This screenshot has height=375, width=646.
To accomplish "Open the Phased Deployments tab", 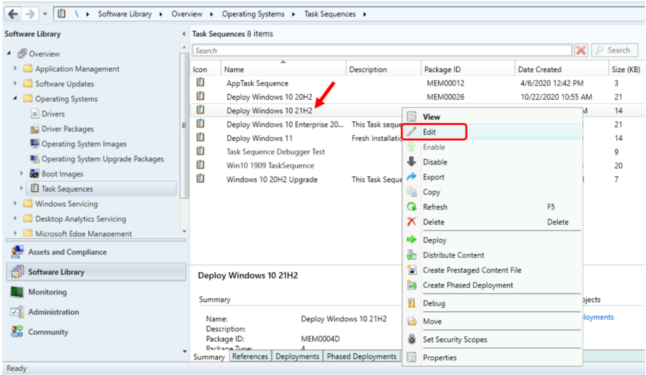I will tap(361, 357).
